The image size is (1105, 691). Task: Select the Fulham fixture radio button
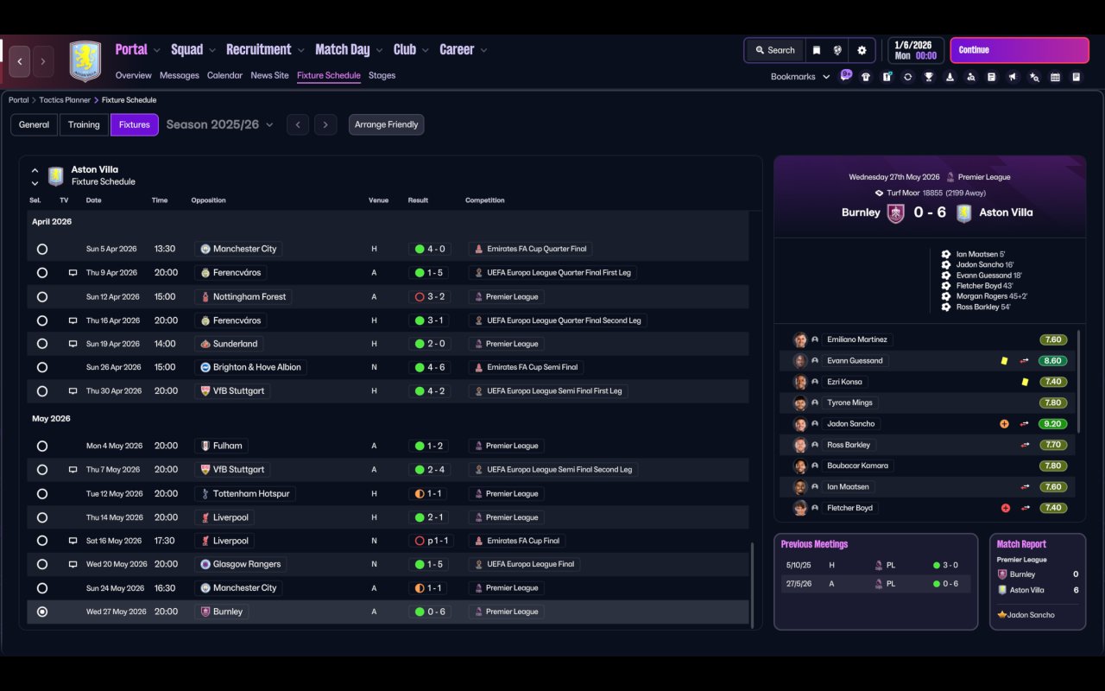42,446
